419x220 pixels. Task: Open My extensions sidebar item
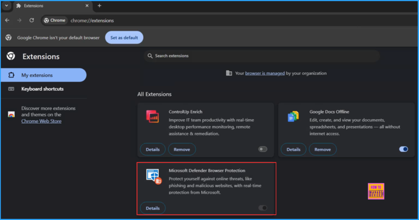[43, 75]
